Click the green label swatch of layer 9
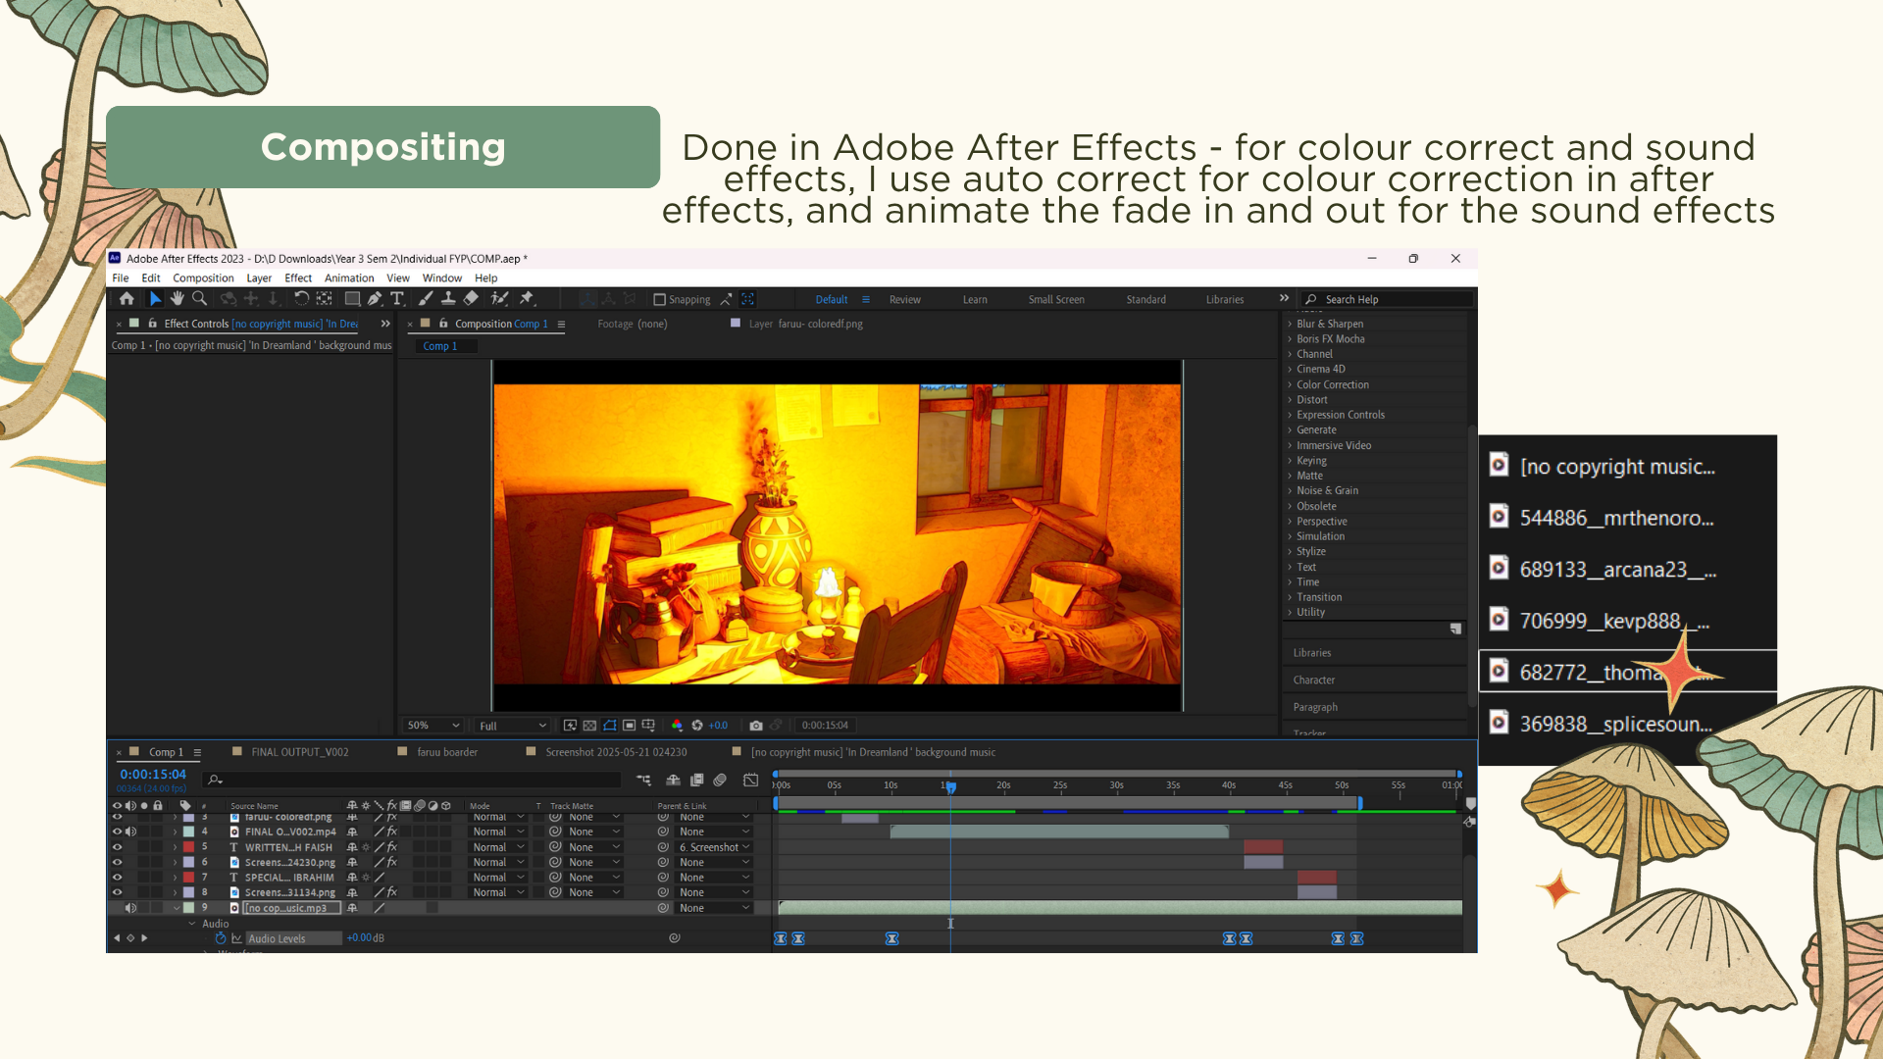The image size is (1883, 1059). click(x=189, y=908)
